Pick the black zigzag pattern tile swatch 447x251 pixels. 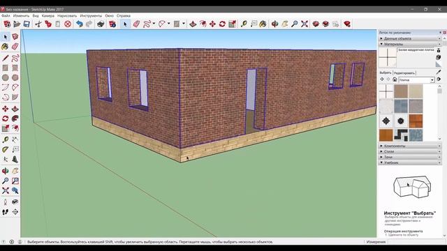[401, 135]
